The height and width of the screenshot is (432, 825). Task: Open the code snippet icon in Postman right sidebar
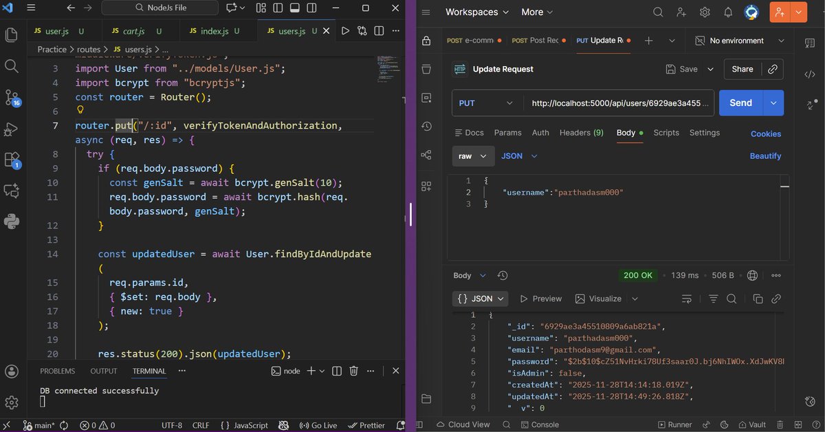[x=809, y=74]
